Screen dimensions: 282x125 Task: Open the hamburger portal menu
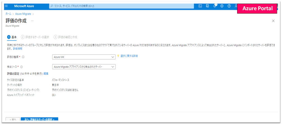pos(6,6)
